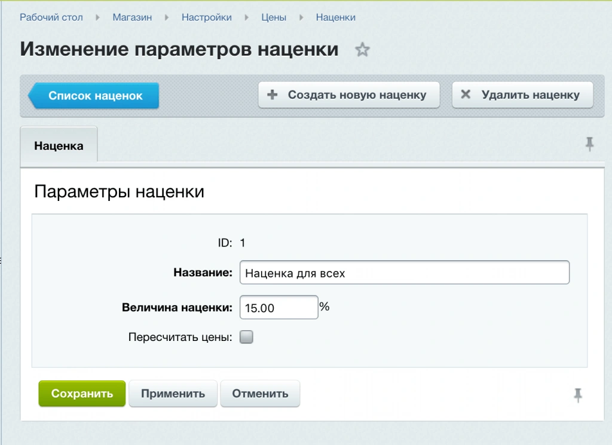Expand arrow after Настройки breadcrumb
Viewport: 612px width, 445px height.
pos(246,17)
